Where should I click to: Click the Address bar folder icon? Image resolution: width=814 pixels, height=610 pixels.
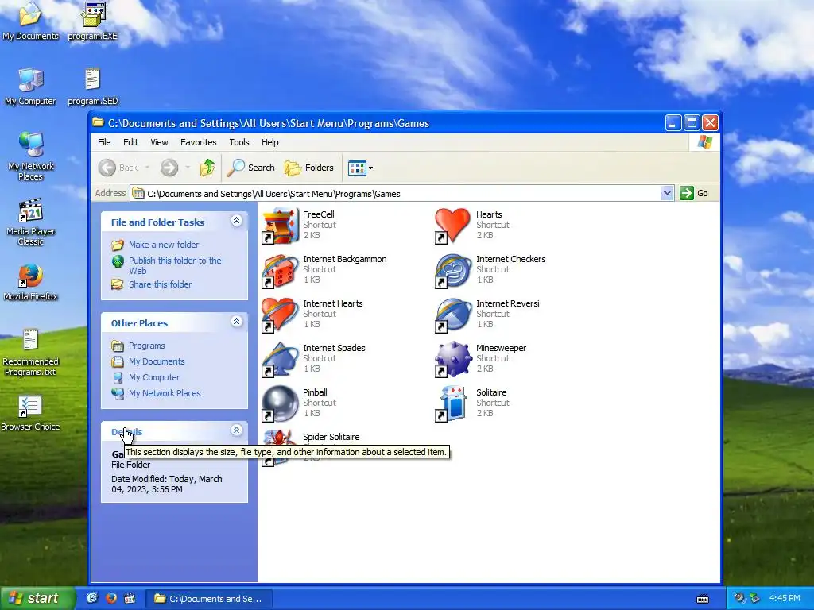[x=138, y=194]
